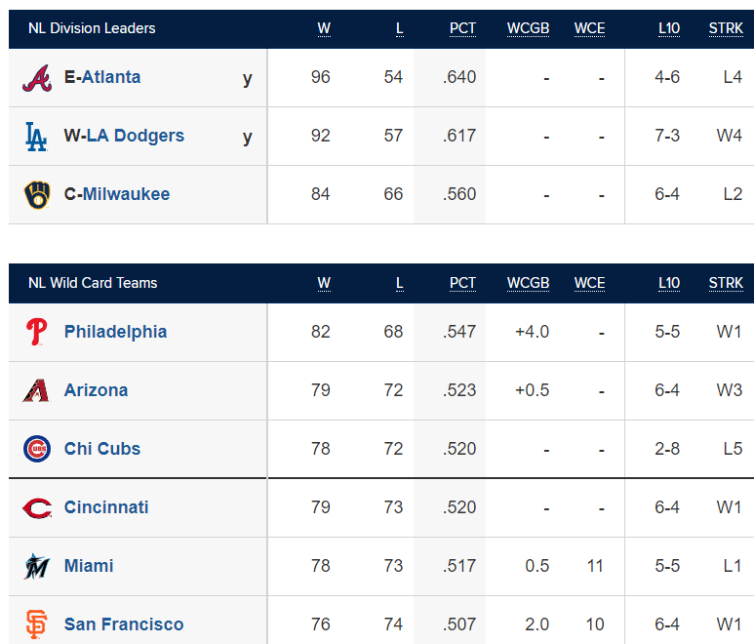Image resolution: width=754 pixels, height=644 pixels.
Task: Open the Philadelphia team link
Action: (115, 332)
